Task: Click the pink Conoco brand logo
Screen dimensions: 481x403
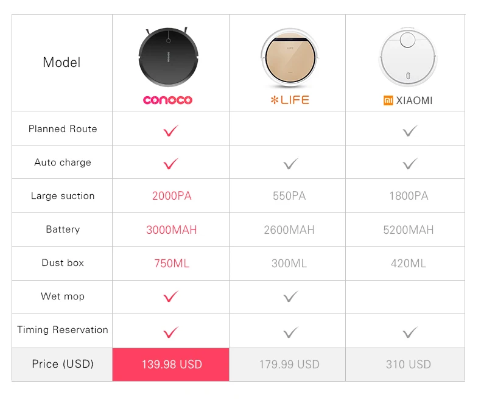Action: click(168, 100)
